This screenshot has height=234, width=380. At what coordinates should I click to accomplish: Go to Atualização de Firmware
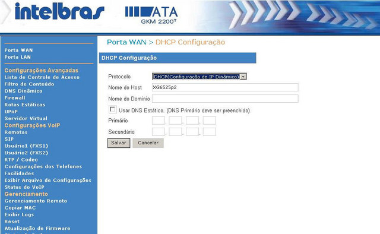tap(37, 228)
